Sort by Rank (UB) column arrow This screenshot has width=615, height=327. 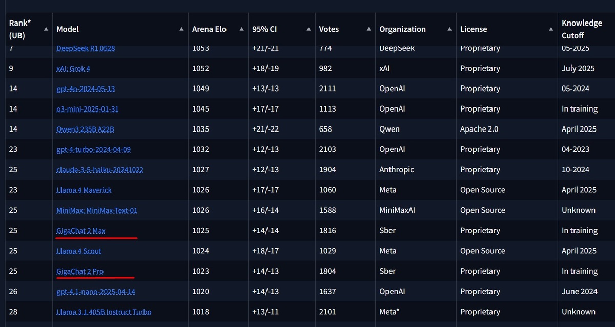tap(46, 29)
